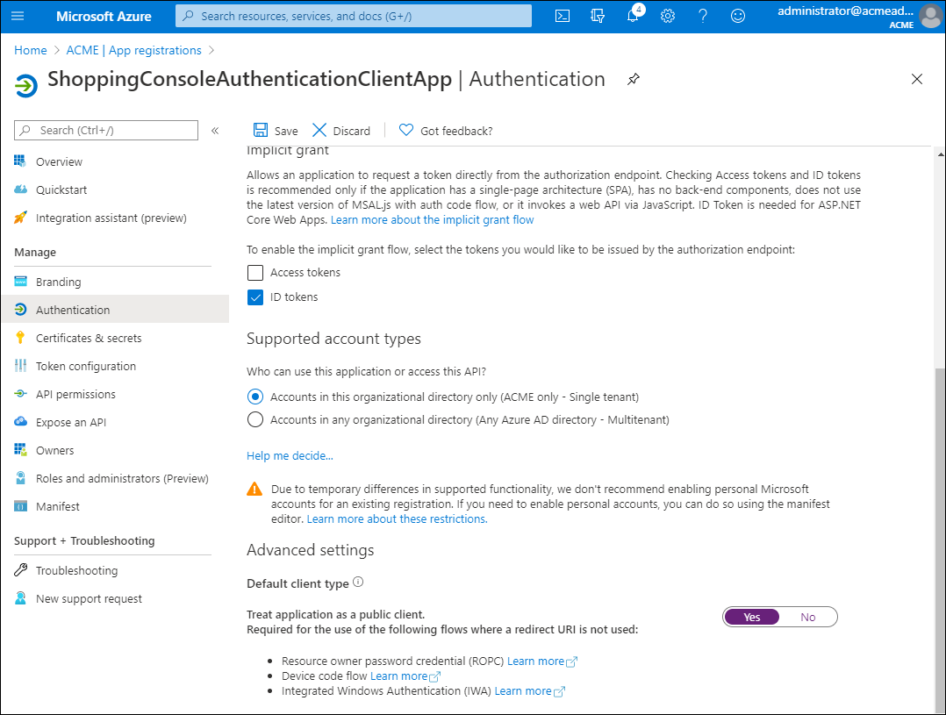Open Cloud Shell from the top bar

pos(563,16)
